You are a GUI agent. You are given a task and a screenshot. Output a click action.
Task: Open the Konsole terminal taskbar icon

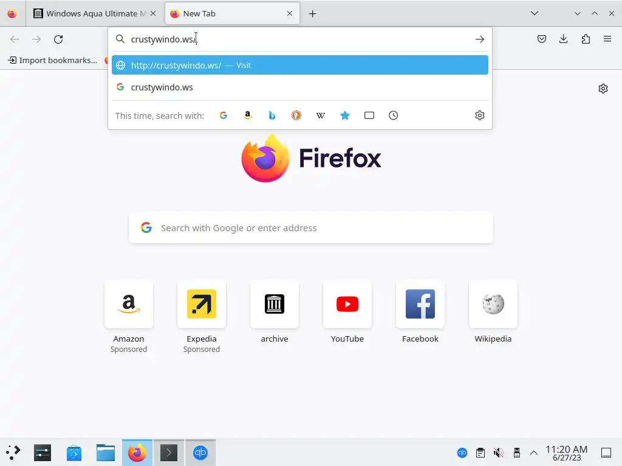[x=169, y=453]
